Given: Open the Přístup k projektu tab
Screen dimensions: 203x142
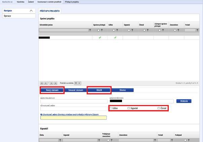Looking at the screenshot, I should pos(50,11).
